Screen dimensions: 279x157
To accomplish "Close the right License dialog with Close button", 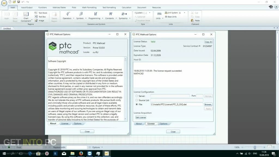I will click(173, 132).
